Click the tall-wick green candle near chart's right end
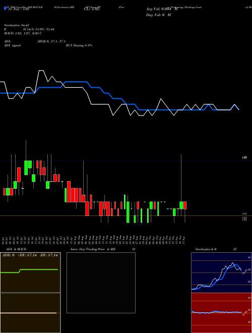This screenshot has width=252, height=333. tap(181, 205)
